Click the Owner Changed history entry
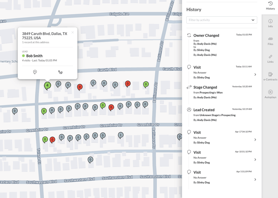Viewport: 278px width, 198px height. coord(219,45)
